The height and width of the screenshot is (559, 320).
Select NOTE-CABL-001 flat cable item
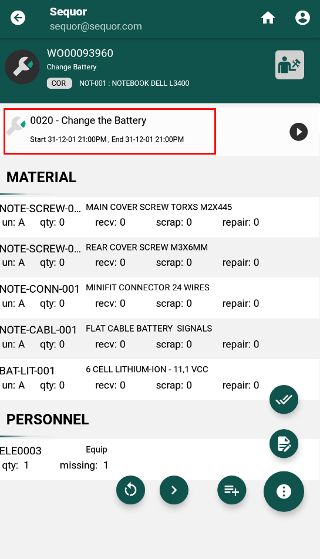(x=160, y=339)
